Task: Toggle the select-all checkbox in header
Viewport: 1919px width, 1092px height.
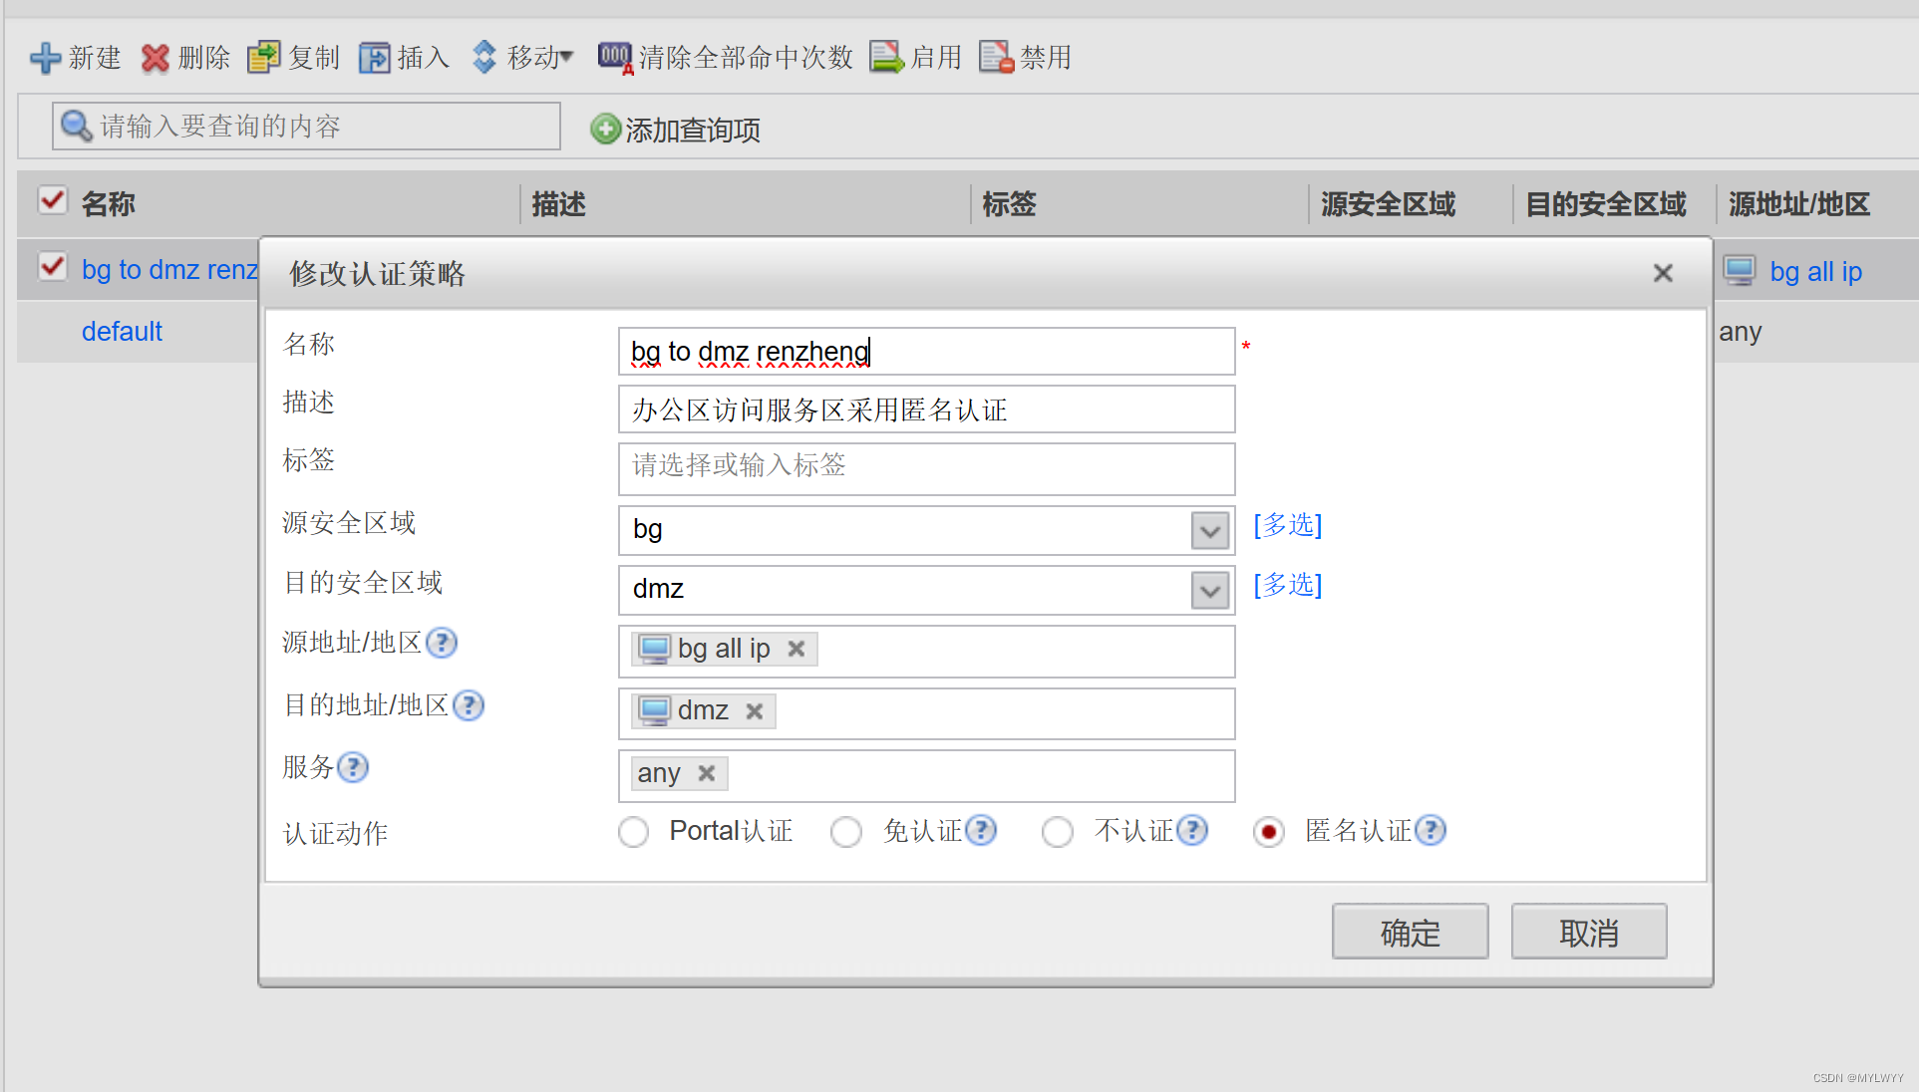Action: click(53, 201)
